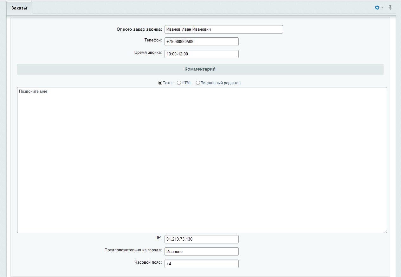Select the call time field showing 10:00-12:00
Viewport: 401px width, 277px height.
click(x=201, y=54)
